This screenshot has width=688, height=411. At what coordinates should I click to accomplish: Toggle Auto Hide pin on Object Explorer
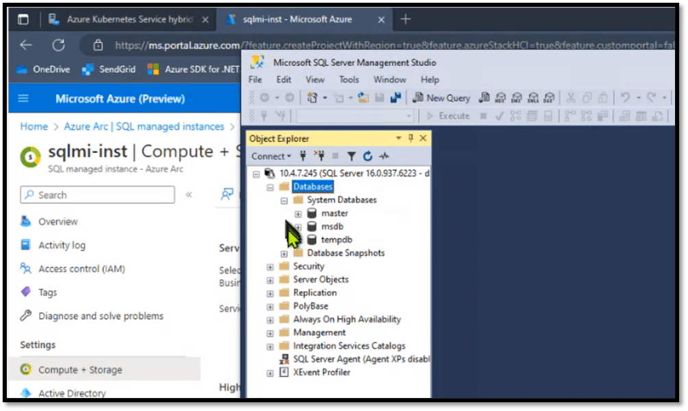click(x=410, y=139)
